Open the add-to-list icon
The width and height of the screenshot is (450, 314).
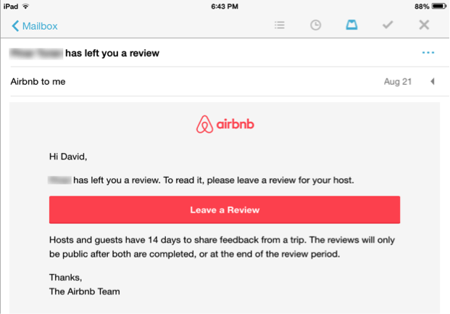click(x=280, y=25)
